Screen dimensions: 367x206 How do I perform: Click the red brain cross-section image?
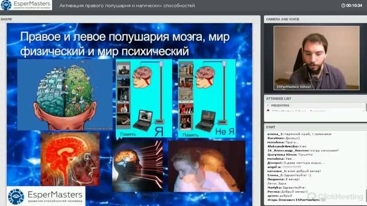70,159
